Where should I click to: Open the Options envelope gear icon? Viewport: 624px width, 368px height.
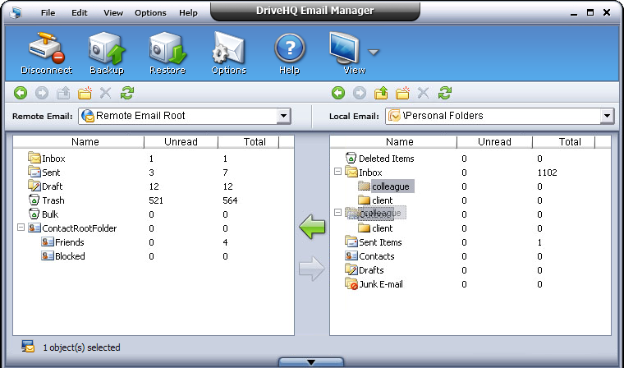point(228,51)
